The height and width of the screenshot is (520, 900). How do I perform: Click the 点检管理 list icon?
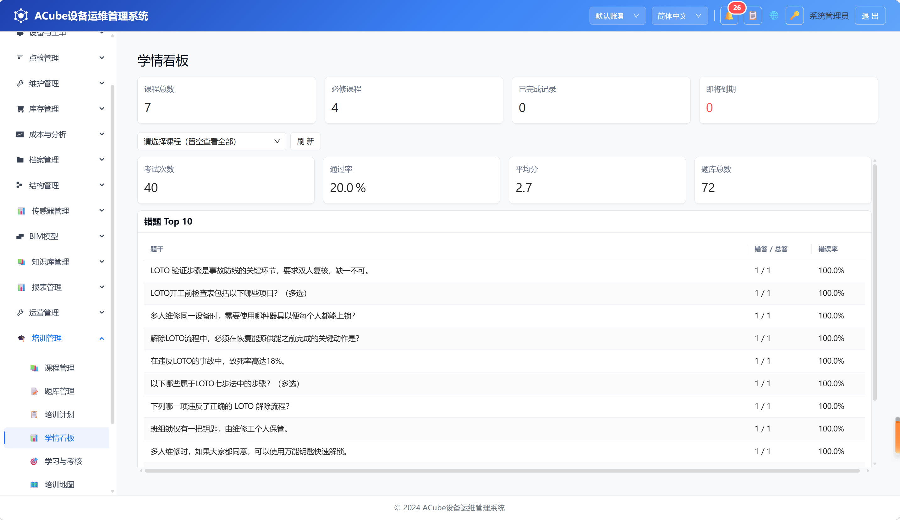[20, 57]
